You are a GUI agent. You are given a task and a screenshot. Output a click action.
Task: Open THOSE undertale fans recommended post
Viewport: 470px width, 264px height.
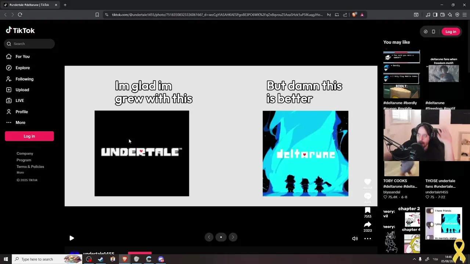[440, 184]
